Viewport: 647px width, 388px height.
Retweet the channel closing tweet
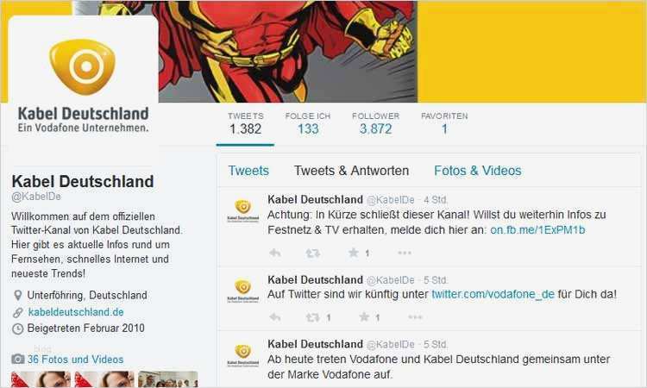pyautogui.click(x=313, y=253)
